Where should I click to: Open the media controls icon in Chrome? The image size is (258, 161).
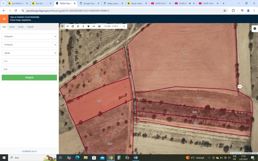(242, 11)
